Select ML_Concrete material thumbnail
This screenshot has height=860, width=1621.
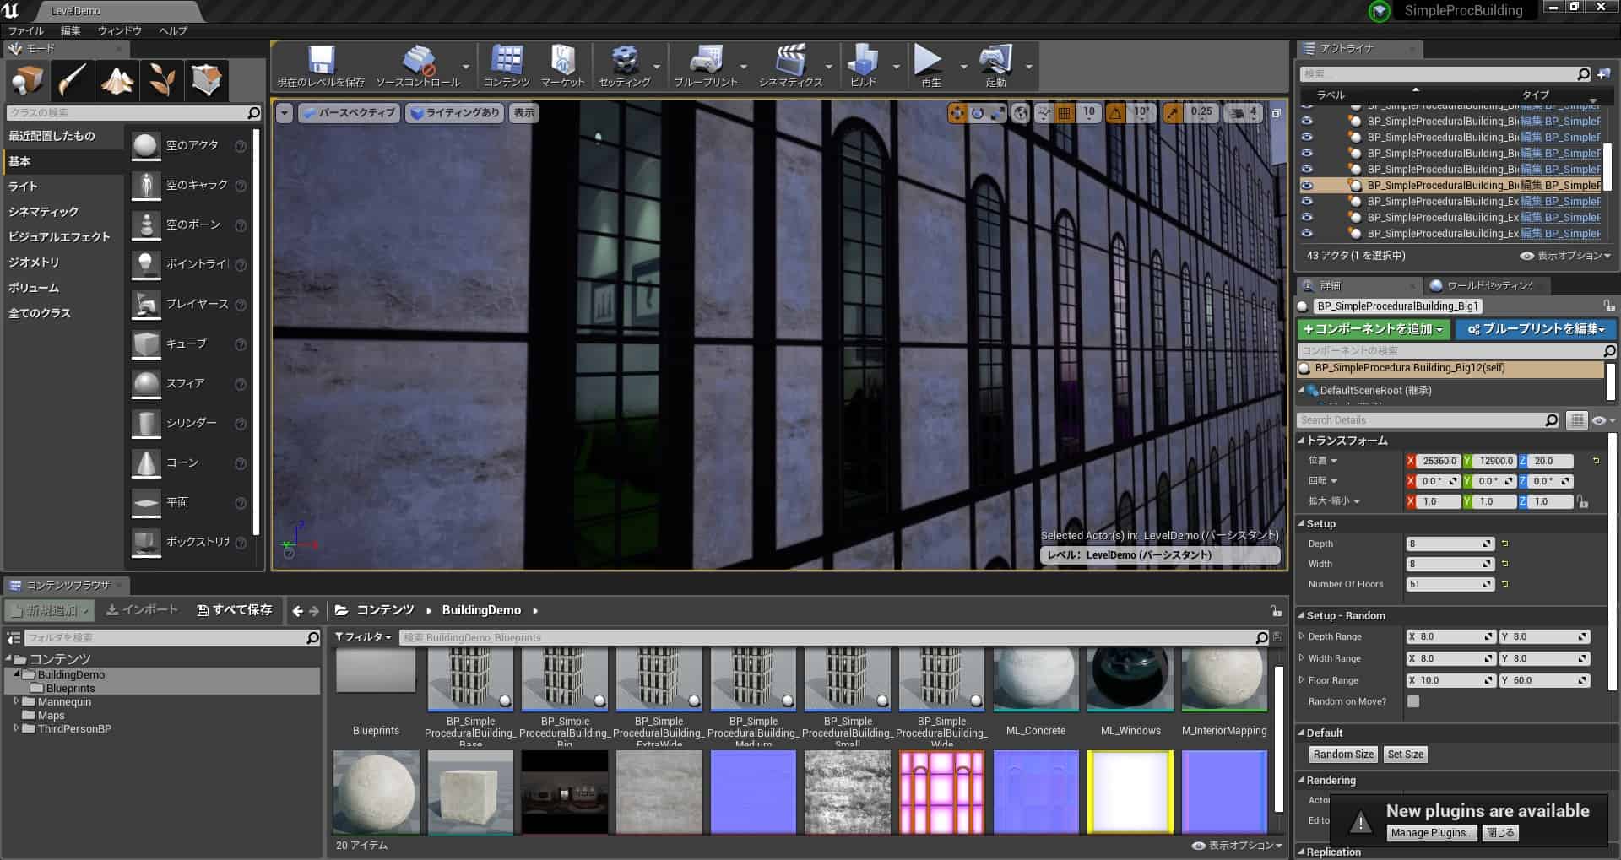click(x=1036, y=680)
